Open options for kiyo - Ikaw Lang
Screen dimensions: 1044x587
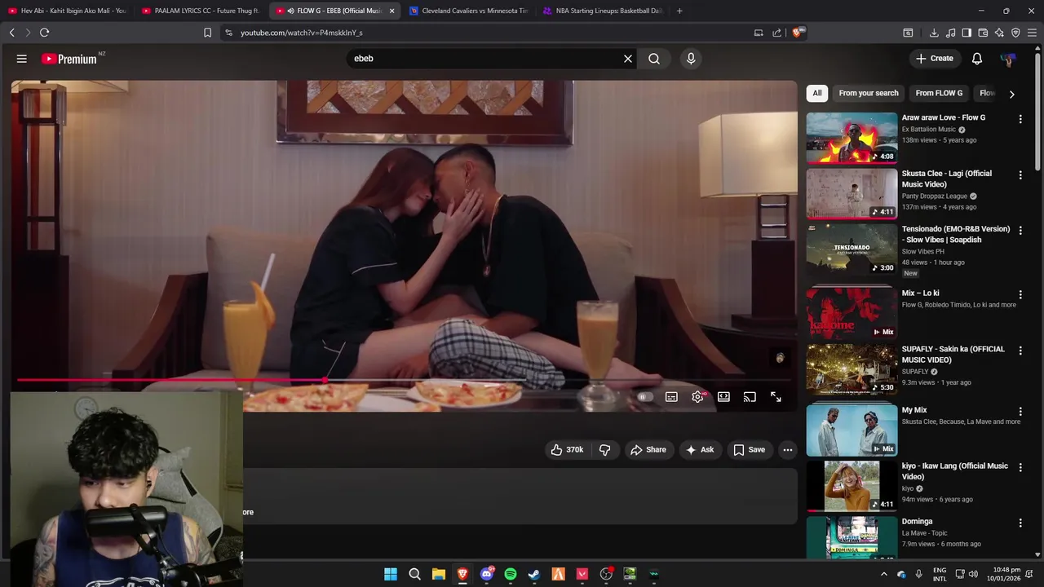point(1020,467)
